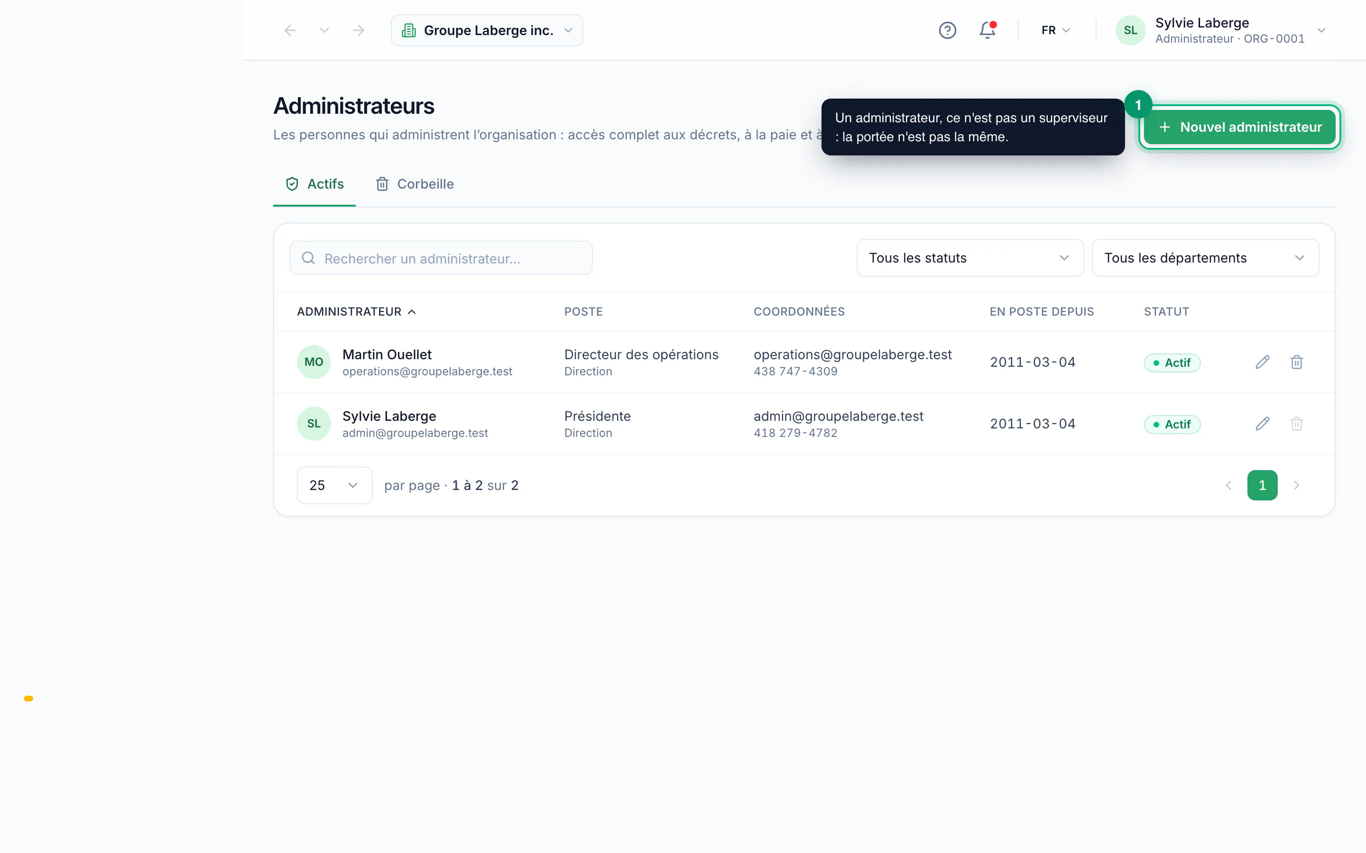Viewport: 1366px width, 853px height.
Task: Open the navigation history chevron
Action: click(x=324, y=30)
